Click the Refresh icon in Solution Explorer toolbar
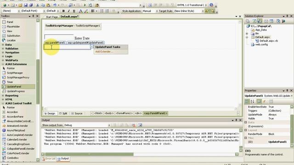This screenshot has width=294, height=165. coord(254,21)
